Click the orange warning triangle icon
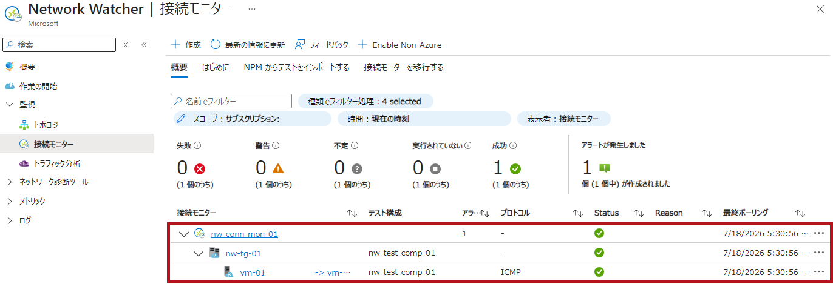 click(278, 169)
